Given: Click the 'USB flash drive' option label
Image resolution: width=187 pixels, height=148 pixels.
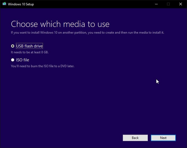Looking at the screenshot, I should [x=29, y=46].
